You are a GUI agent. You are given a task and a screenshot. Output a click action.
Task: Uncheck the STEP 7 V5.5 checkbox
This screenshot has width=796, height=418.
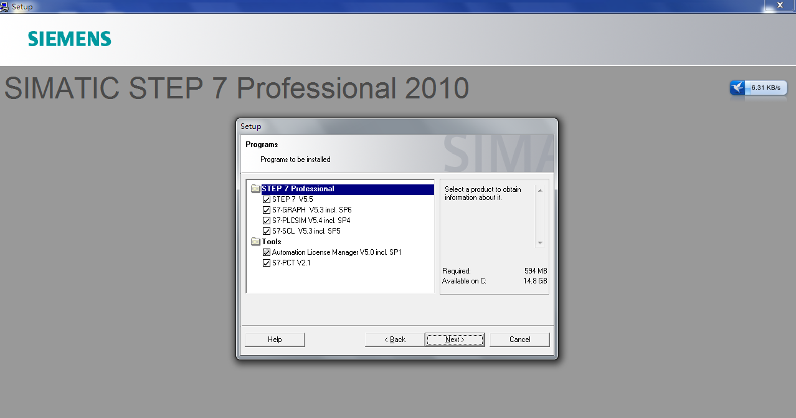point(267,199)
